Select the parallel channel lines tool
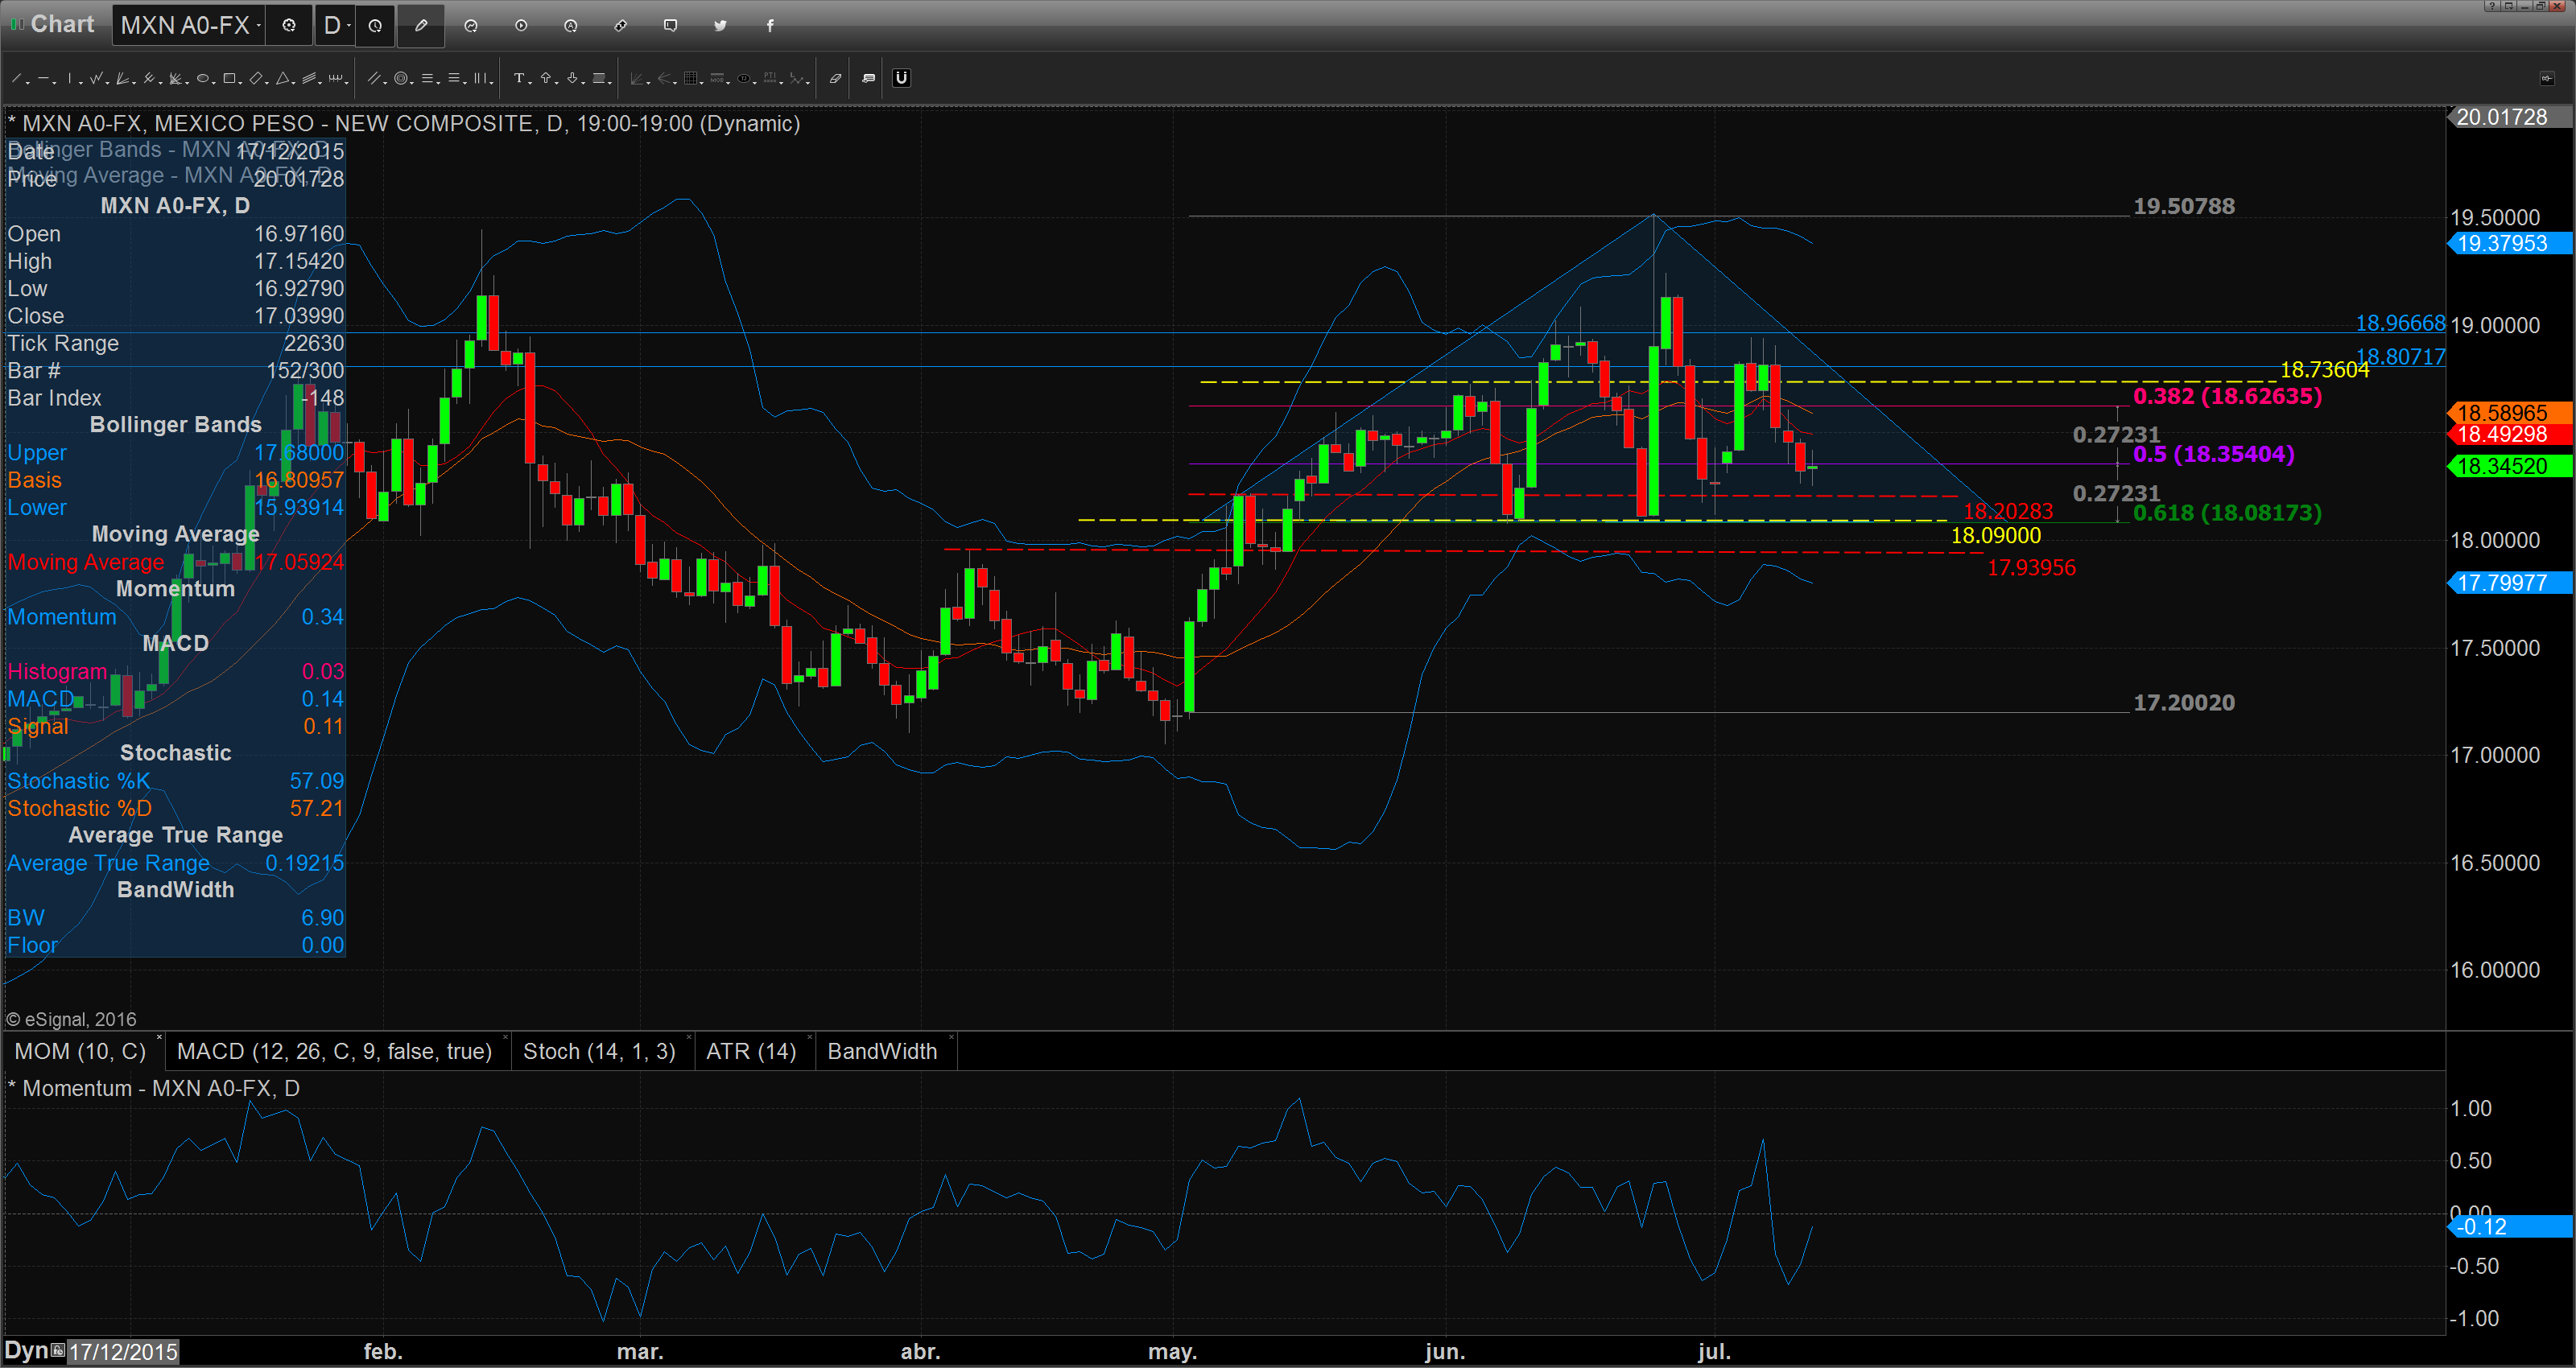 click(374, 78)
